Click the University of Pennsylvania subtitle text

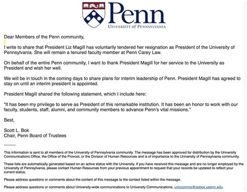tap(137, 26)
